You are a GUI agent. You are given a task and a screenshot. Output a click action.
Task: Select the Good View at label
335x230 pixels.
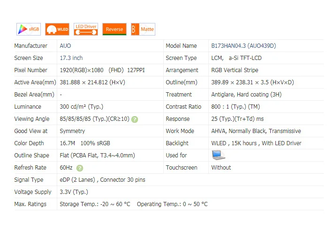tap(31, 131)
